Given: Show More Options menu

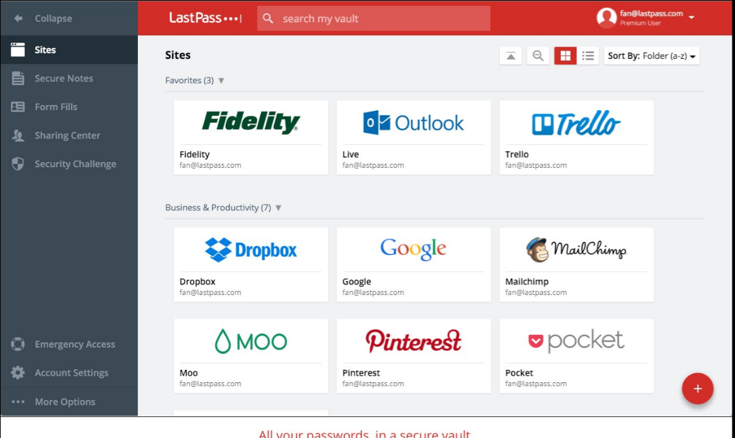Looking at the screenshot, I should (69, 401).
